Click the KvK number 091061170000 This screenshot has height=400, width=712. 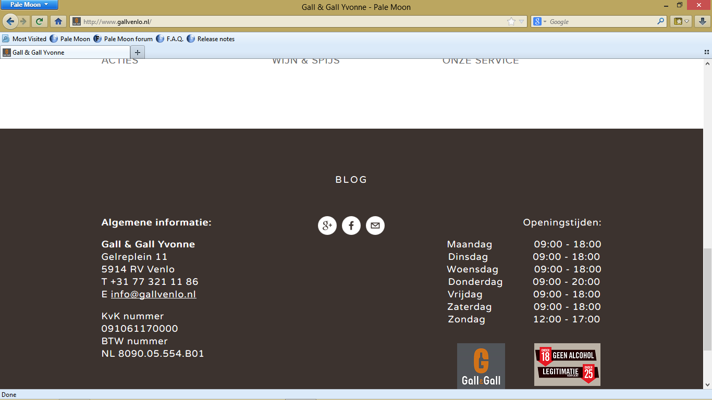click(140, 329)
